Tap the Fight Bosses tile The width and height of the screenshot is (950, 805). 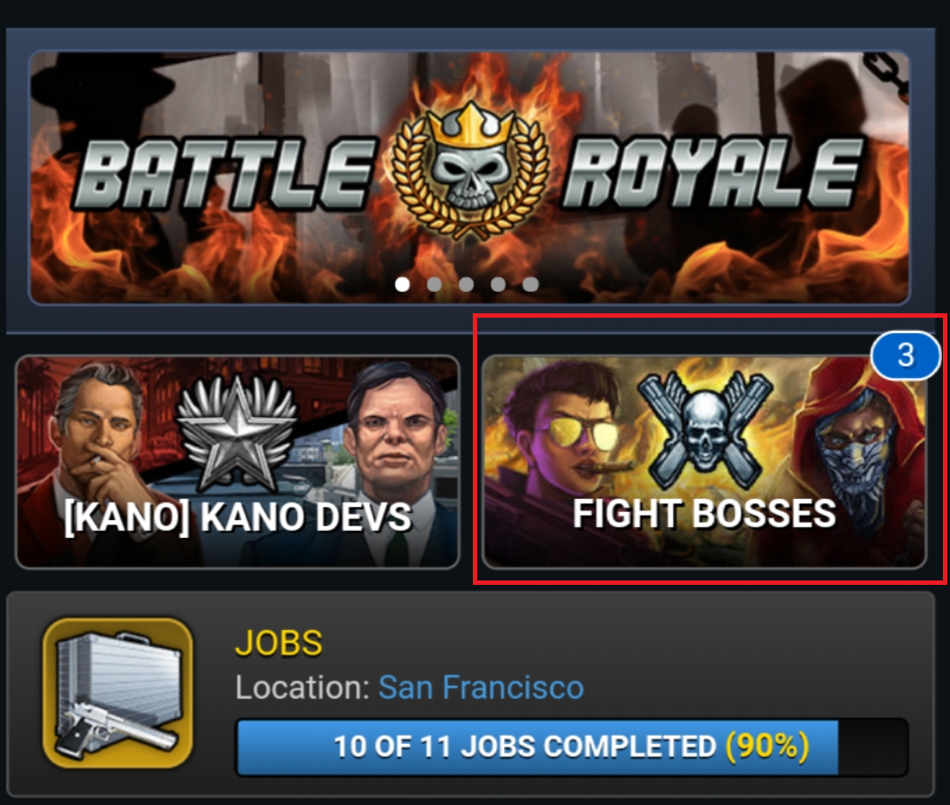(704, 462)
